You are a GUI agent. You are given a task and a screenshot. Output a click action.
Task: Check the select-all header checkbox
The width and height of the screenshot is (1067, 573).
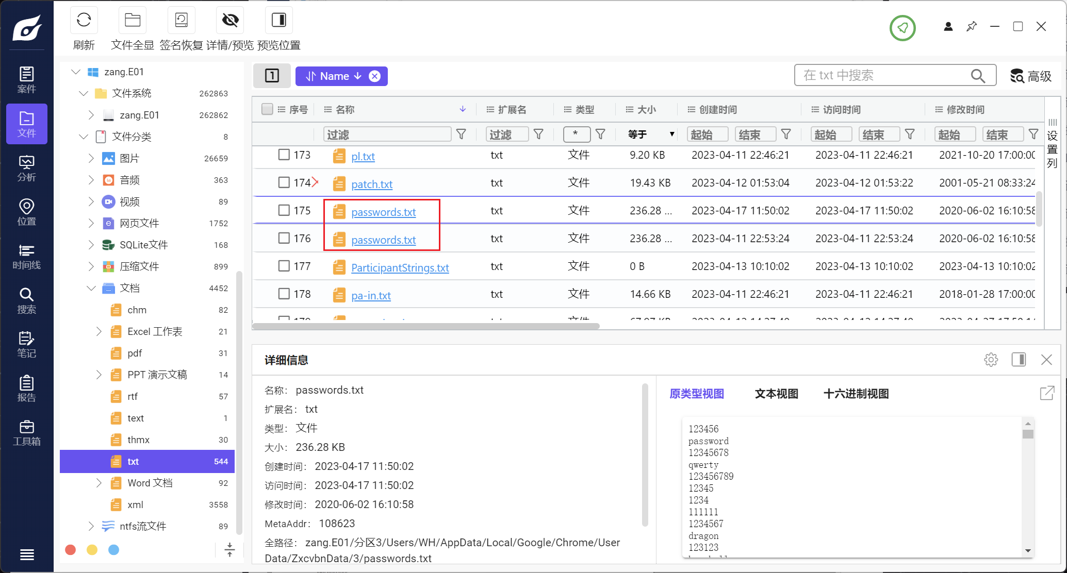267,109
